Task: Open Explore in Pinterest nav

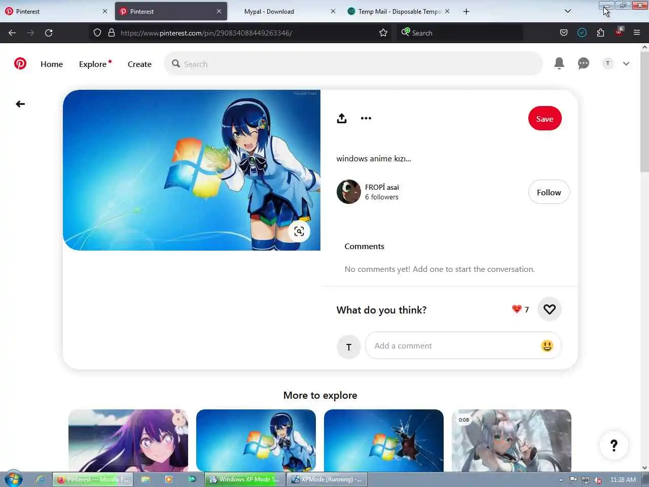Action: pyautogui.click(x=93, y=64)
